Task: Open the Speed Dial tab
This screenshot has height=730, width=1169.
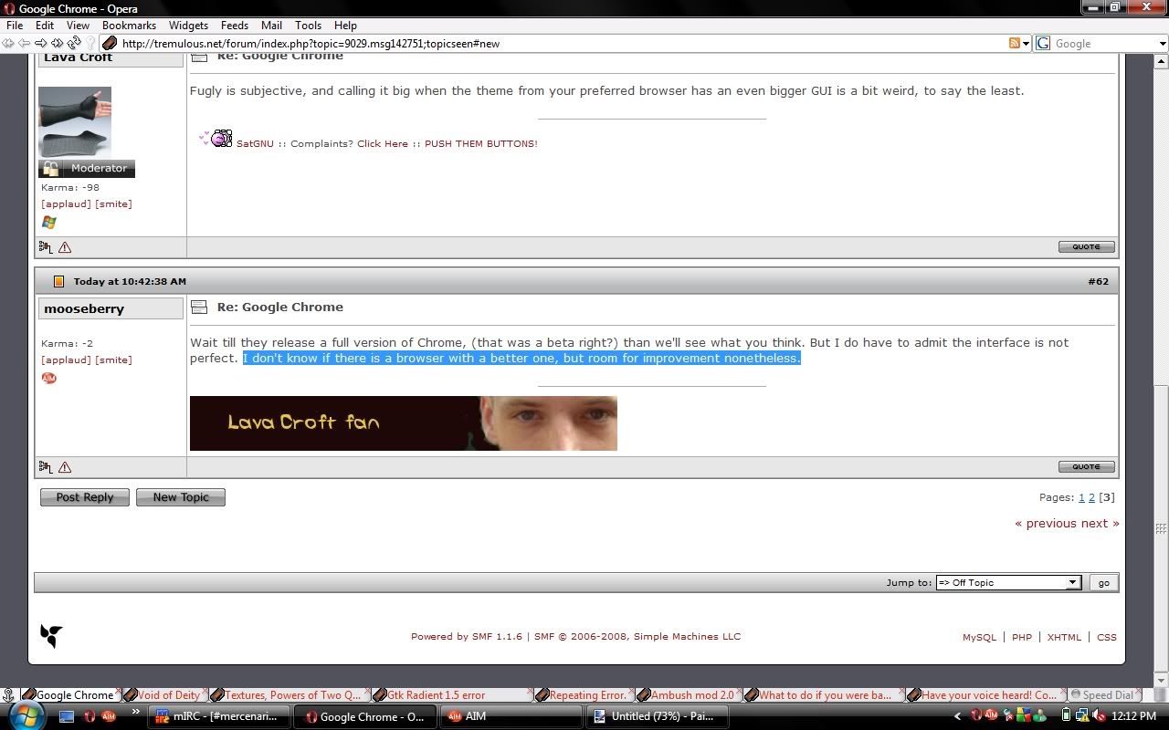Action: coord(1107,695)
